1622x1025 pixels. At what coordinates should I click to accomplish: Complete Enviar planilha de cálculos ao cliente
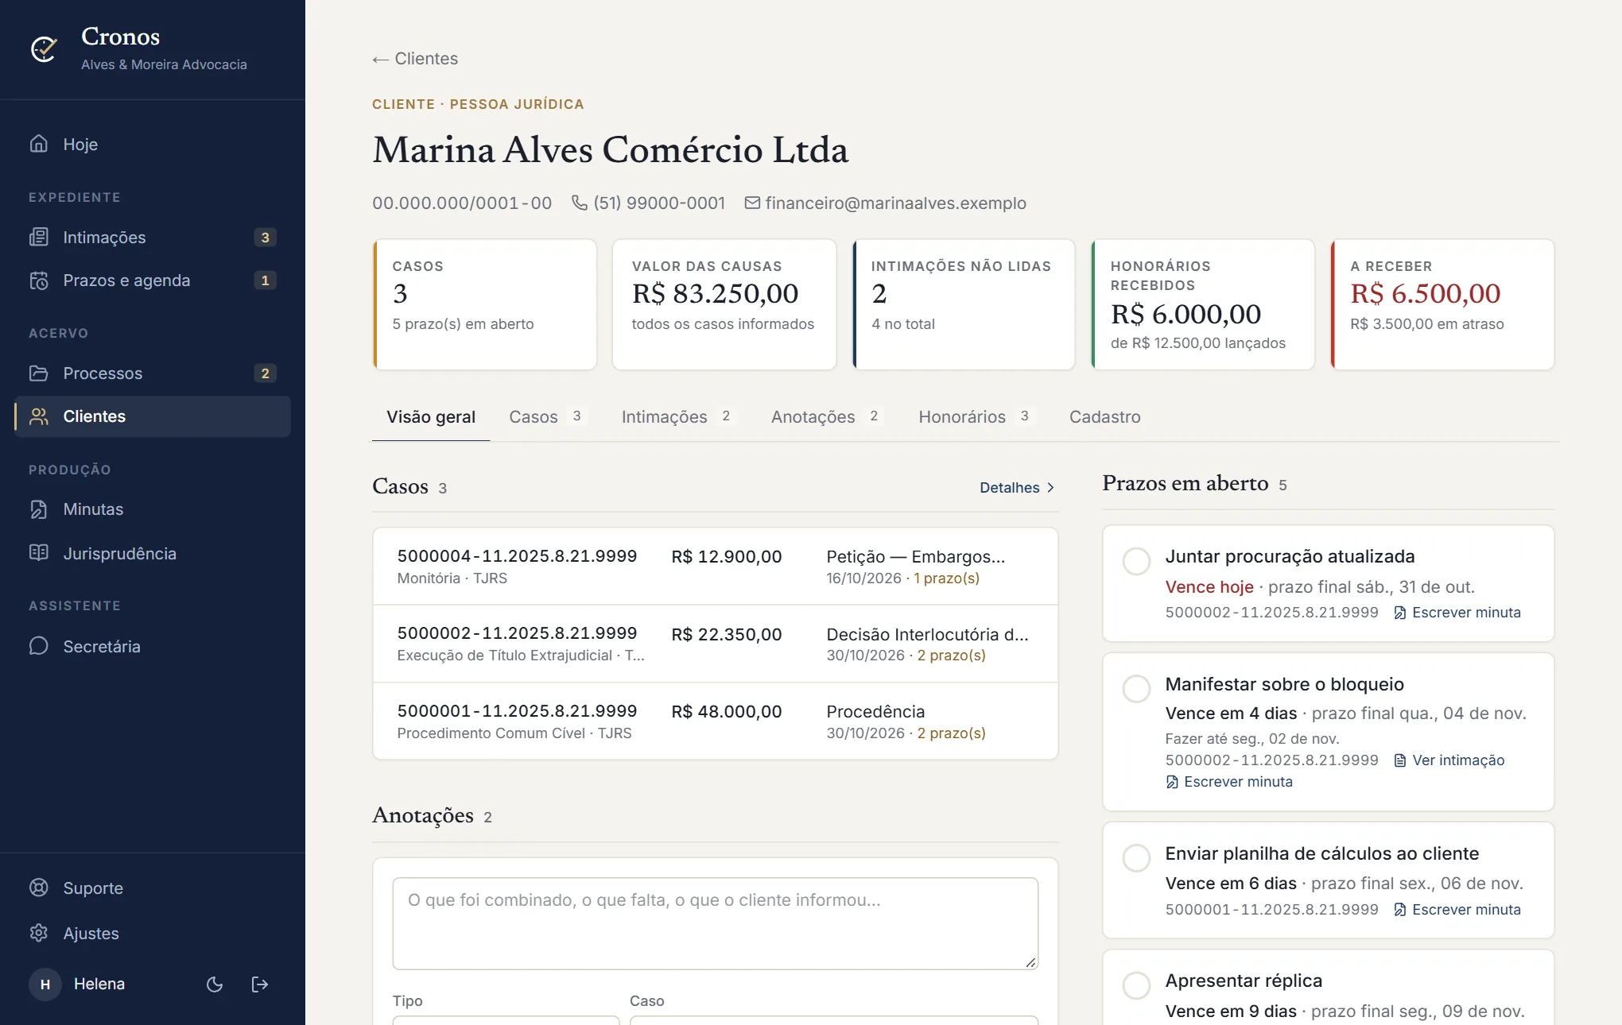coord(1136,858)
